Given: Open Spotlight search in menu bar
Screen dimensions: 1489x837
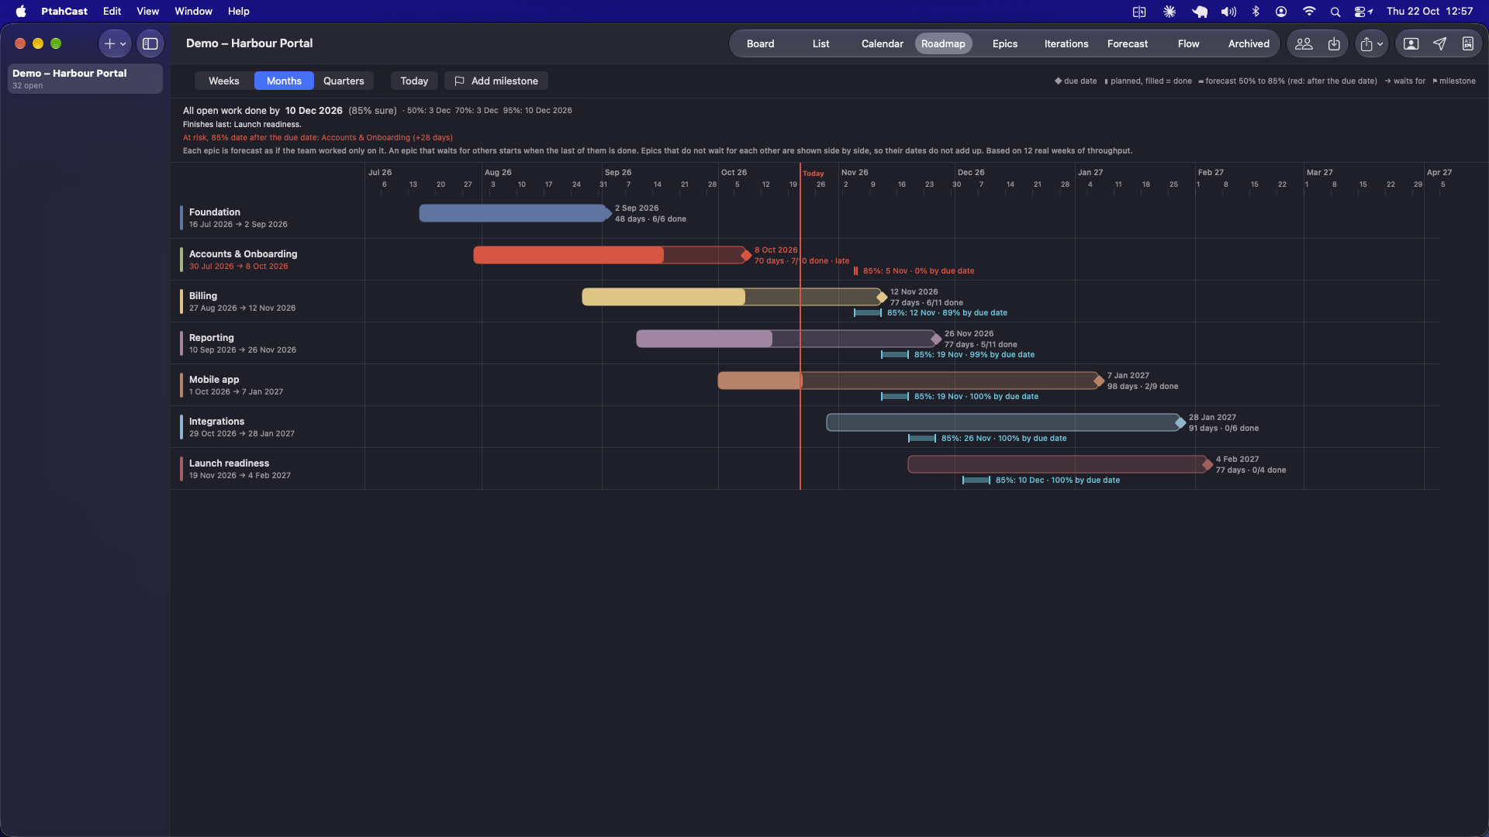Looking at the screenshot, I should 1335,12.
